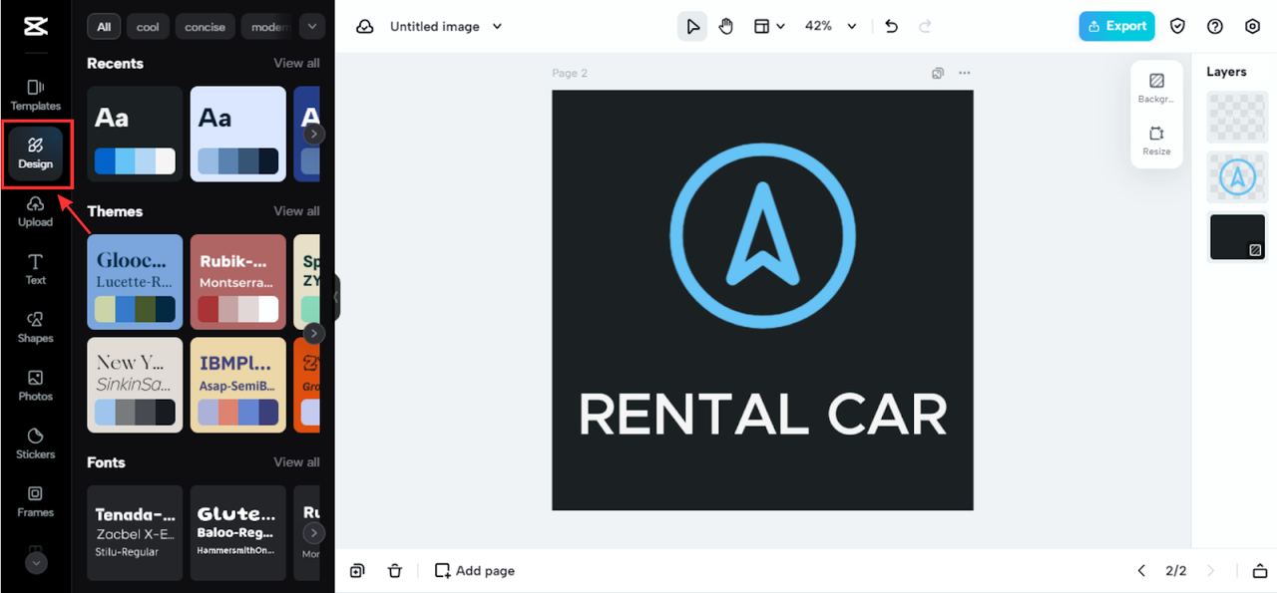The image size is (1277, 593).
Task: Collapse the Design side panel handle
Action: (337, 297)
